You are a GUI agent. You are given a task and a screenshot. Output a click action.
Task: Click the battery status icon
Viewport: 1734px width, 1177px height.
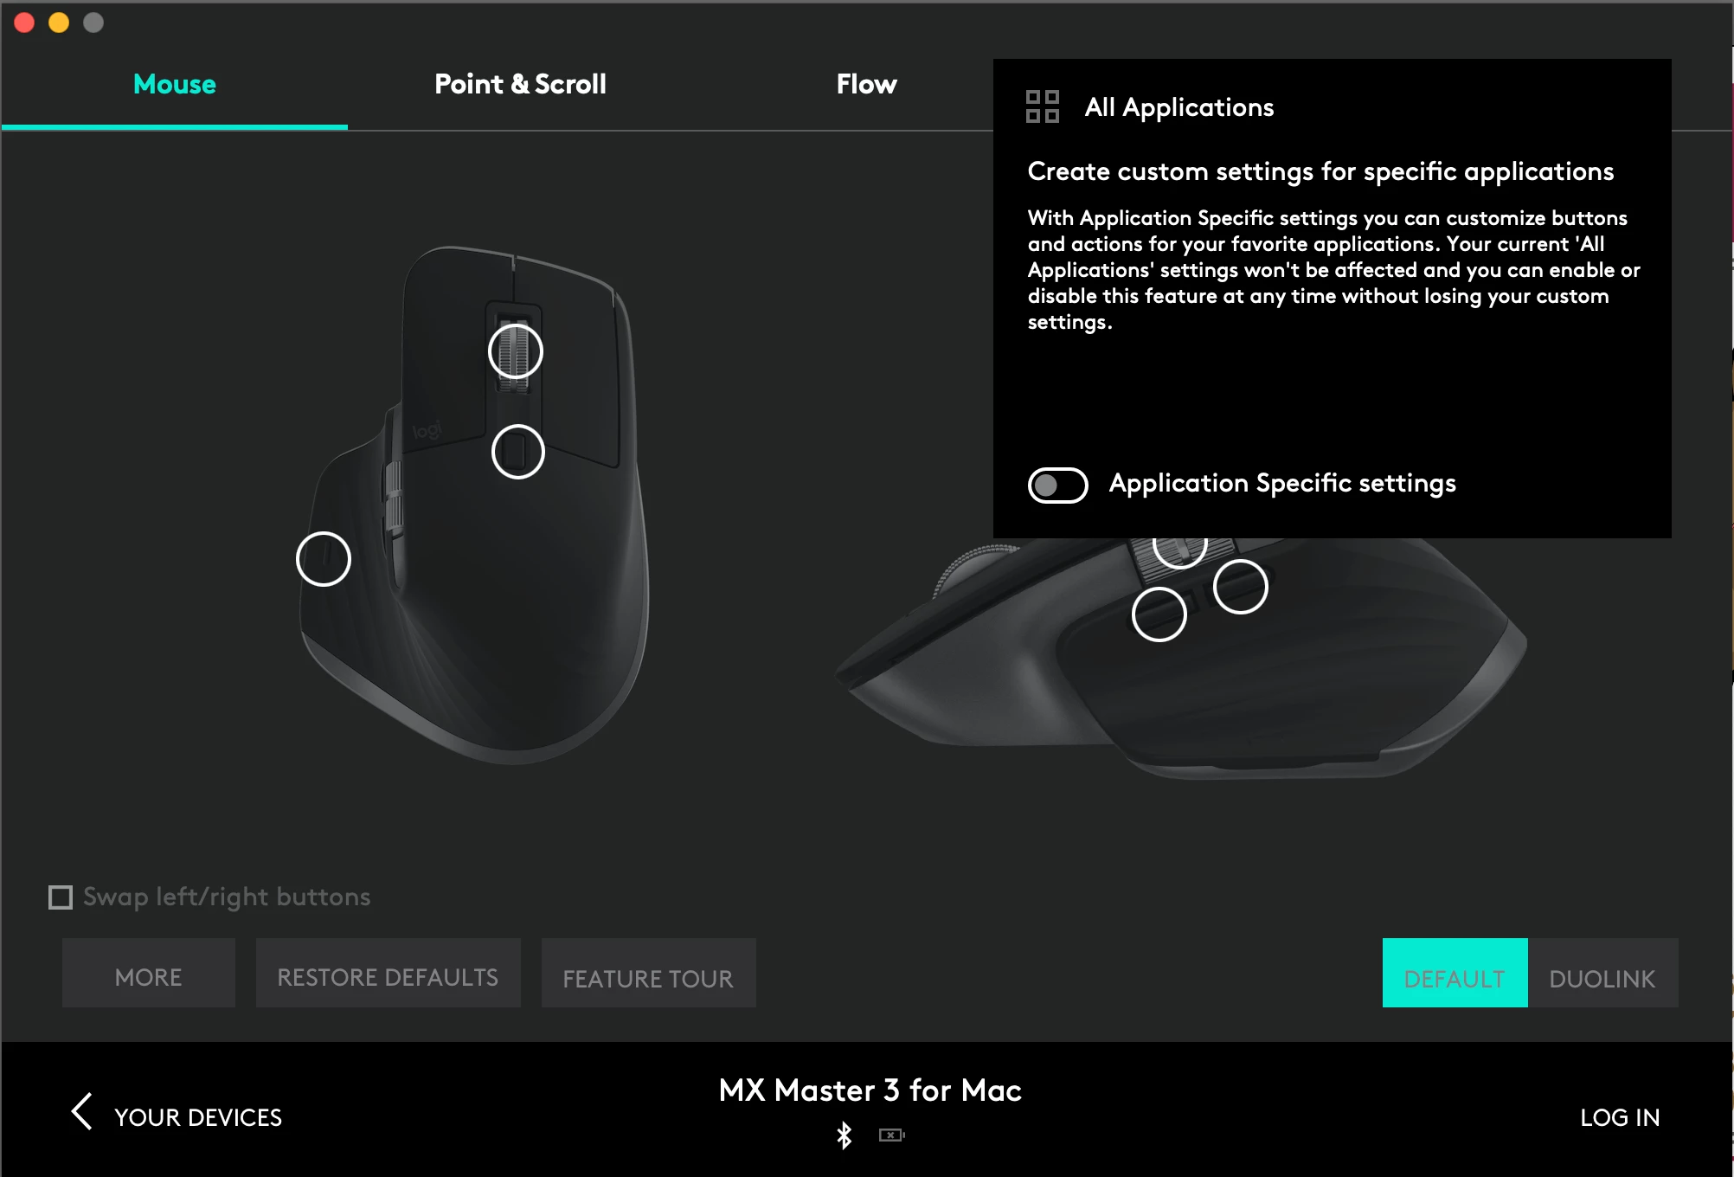click(891, 1135)
